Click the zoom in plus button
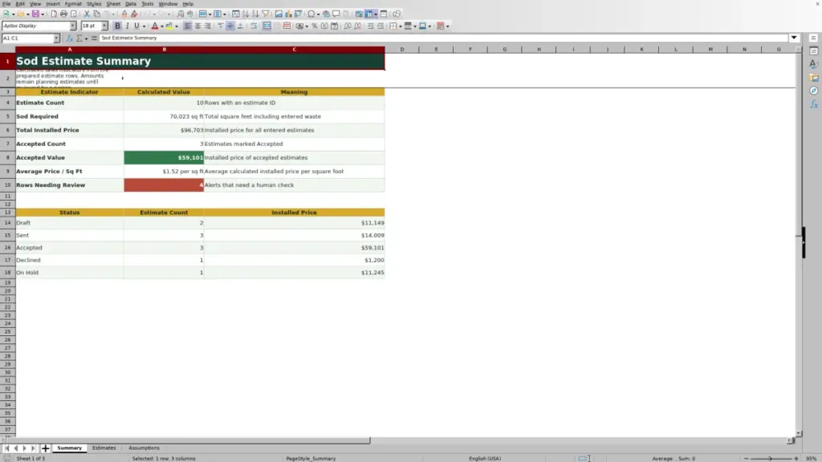The height and width of the screenshot is (462, 822). pos(796,458)
